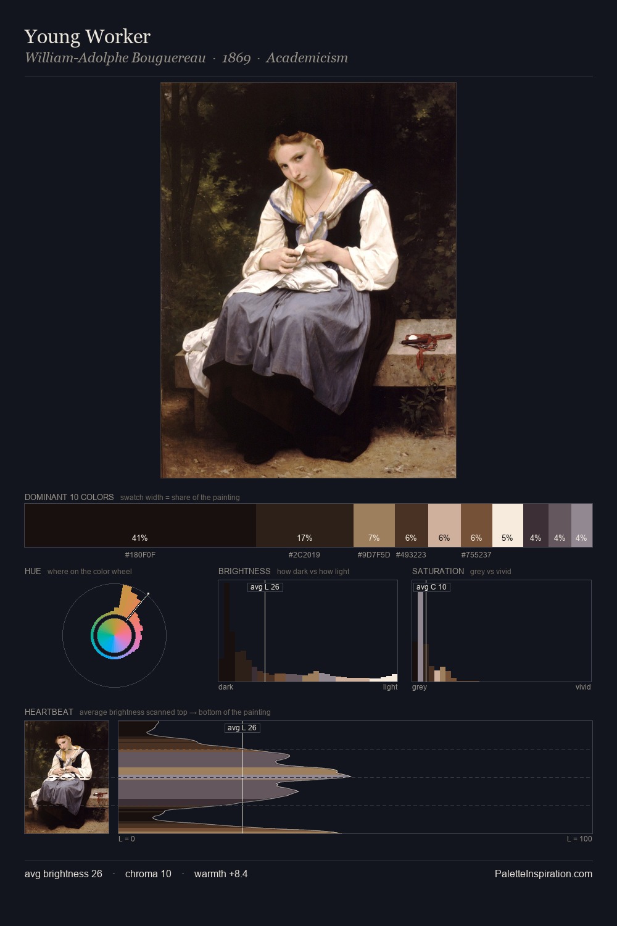The height and width of the screenshot is (926, 617).
Task: Click the hue color wheel center
Action: (114, 635)
